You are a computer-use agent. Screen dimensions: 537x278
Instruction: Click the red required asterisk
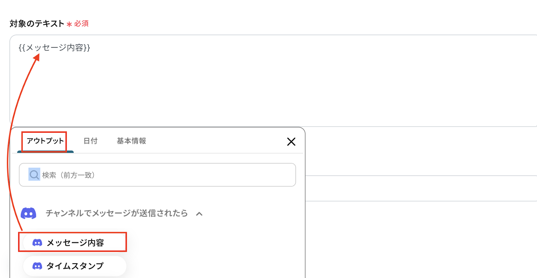coord(69,24)
